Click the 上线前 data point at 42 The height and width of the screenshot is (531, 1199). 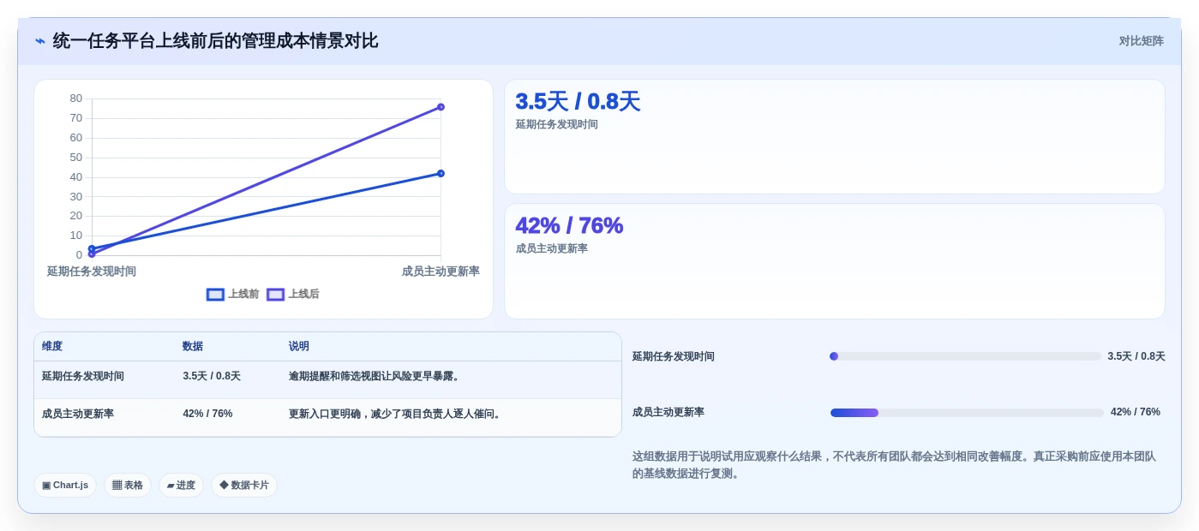441,173
